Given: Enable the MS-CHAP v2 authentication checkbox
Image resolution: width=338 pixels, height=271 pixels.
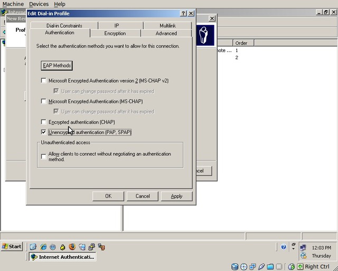Looking at the screenshot, I should [x=44, y=81].
